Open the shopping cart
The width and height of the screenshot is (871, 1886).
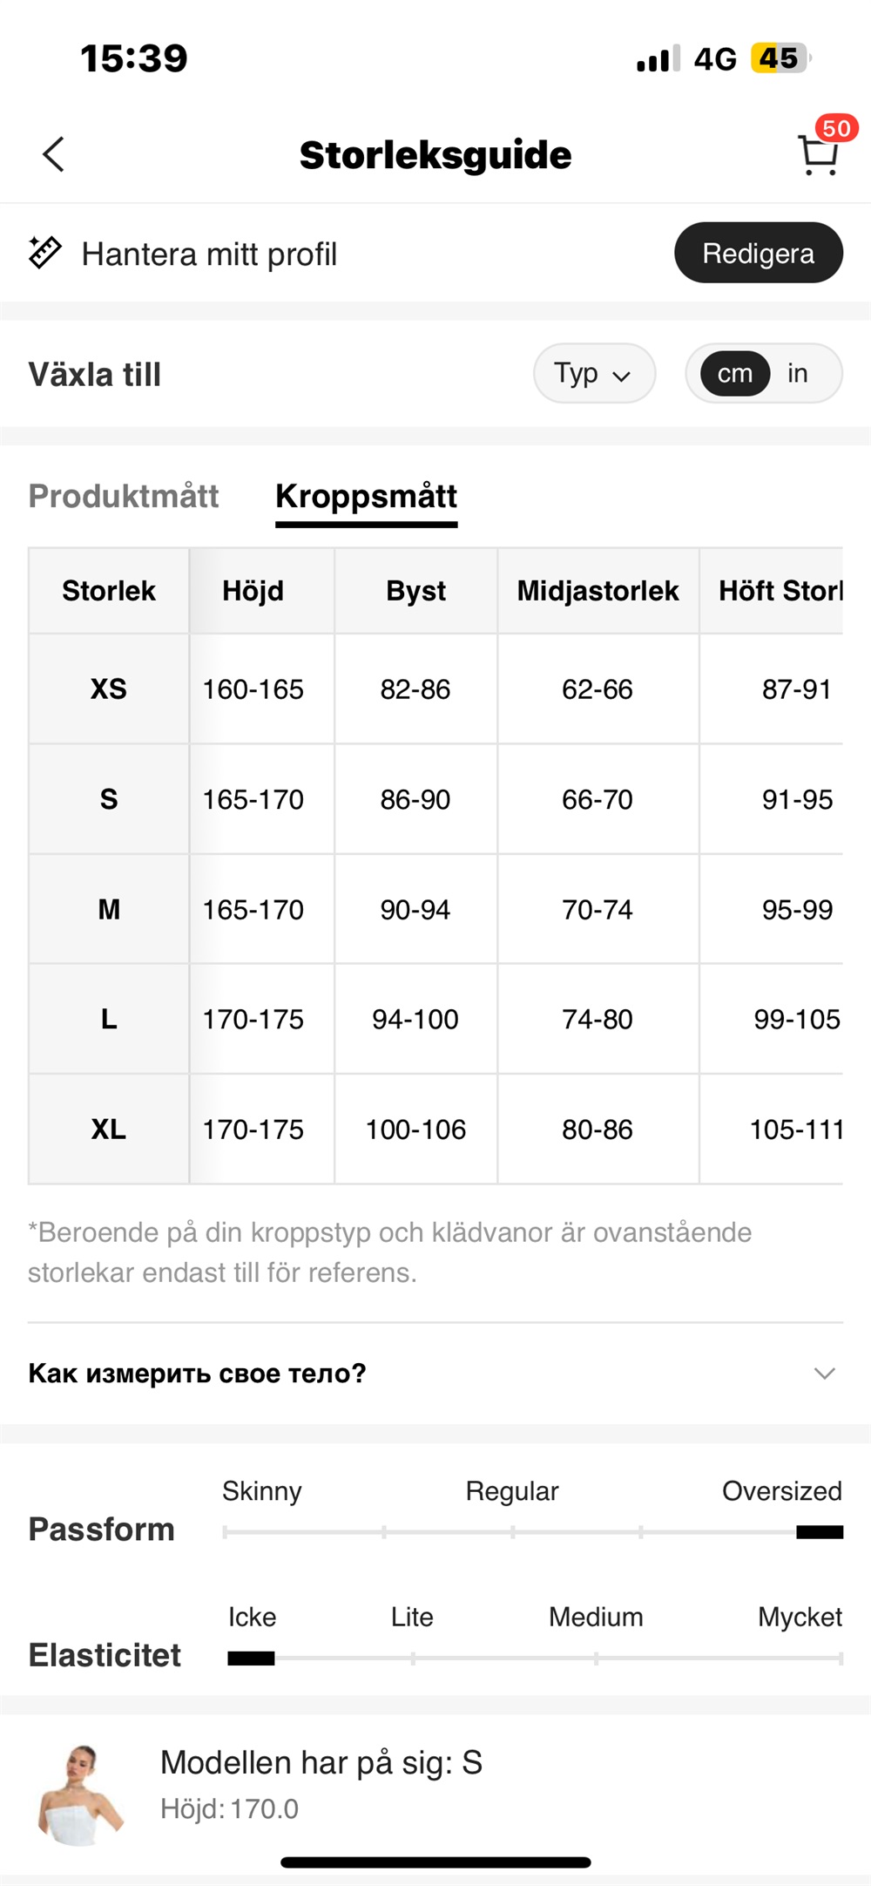[818, 157]
